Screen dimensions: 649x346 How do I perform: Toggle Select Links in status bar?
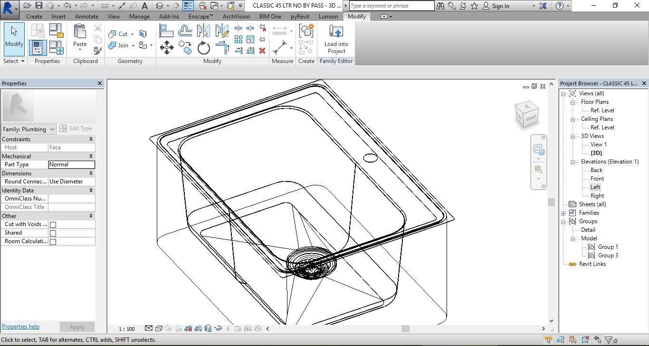(x=548, y=340)
